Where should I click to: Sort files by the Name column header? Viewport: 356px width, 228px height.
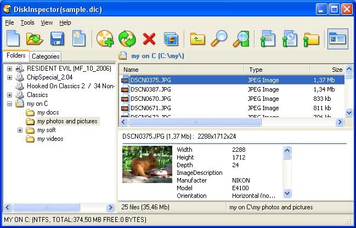pos(182,70)
